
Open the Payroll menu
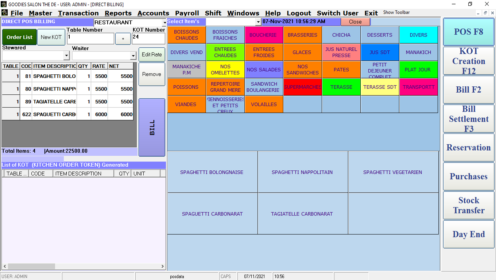(187, 13)
